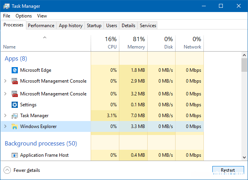248x180 pixels.
Task: Click the vertical scrollbar thumb
Action: point(244,65)
